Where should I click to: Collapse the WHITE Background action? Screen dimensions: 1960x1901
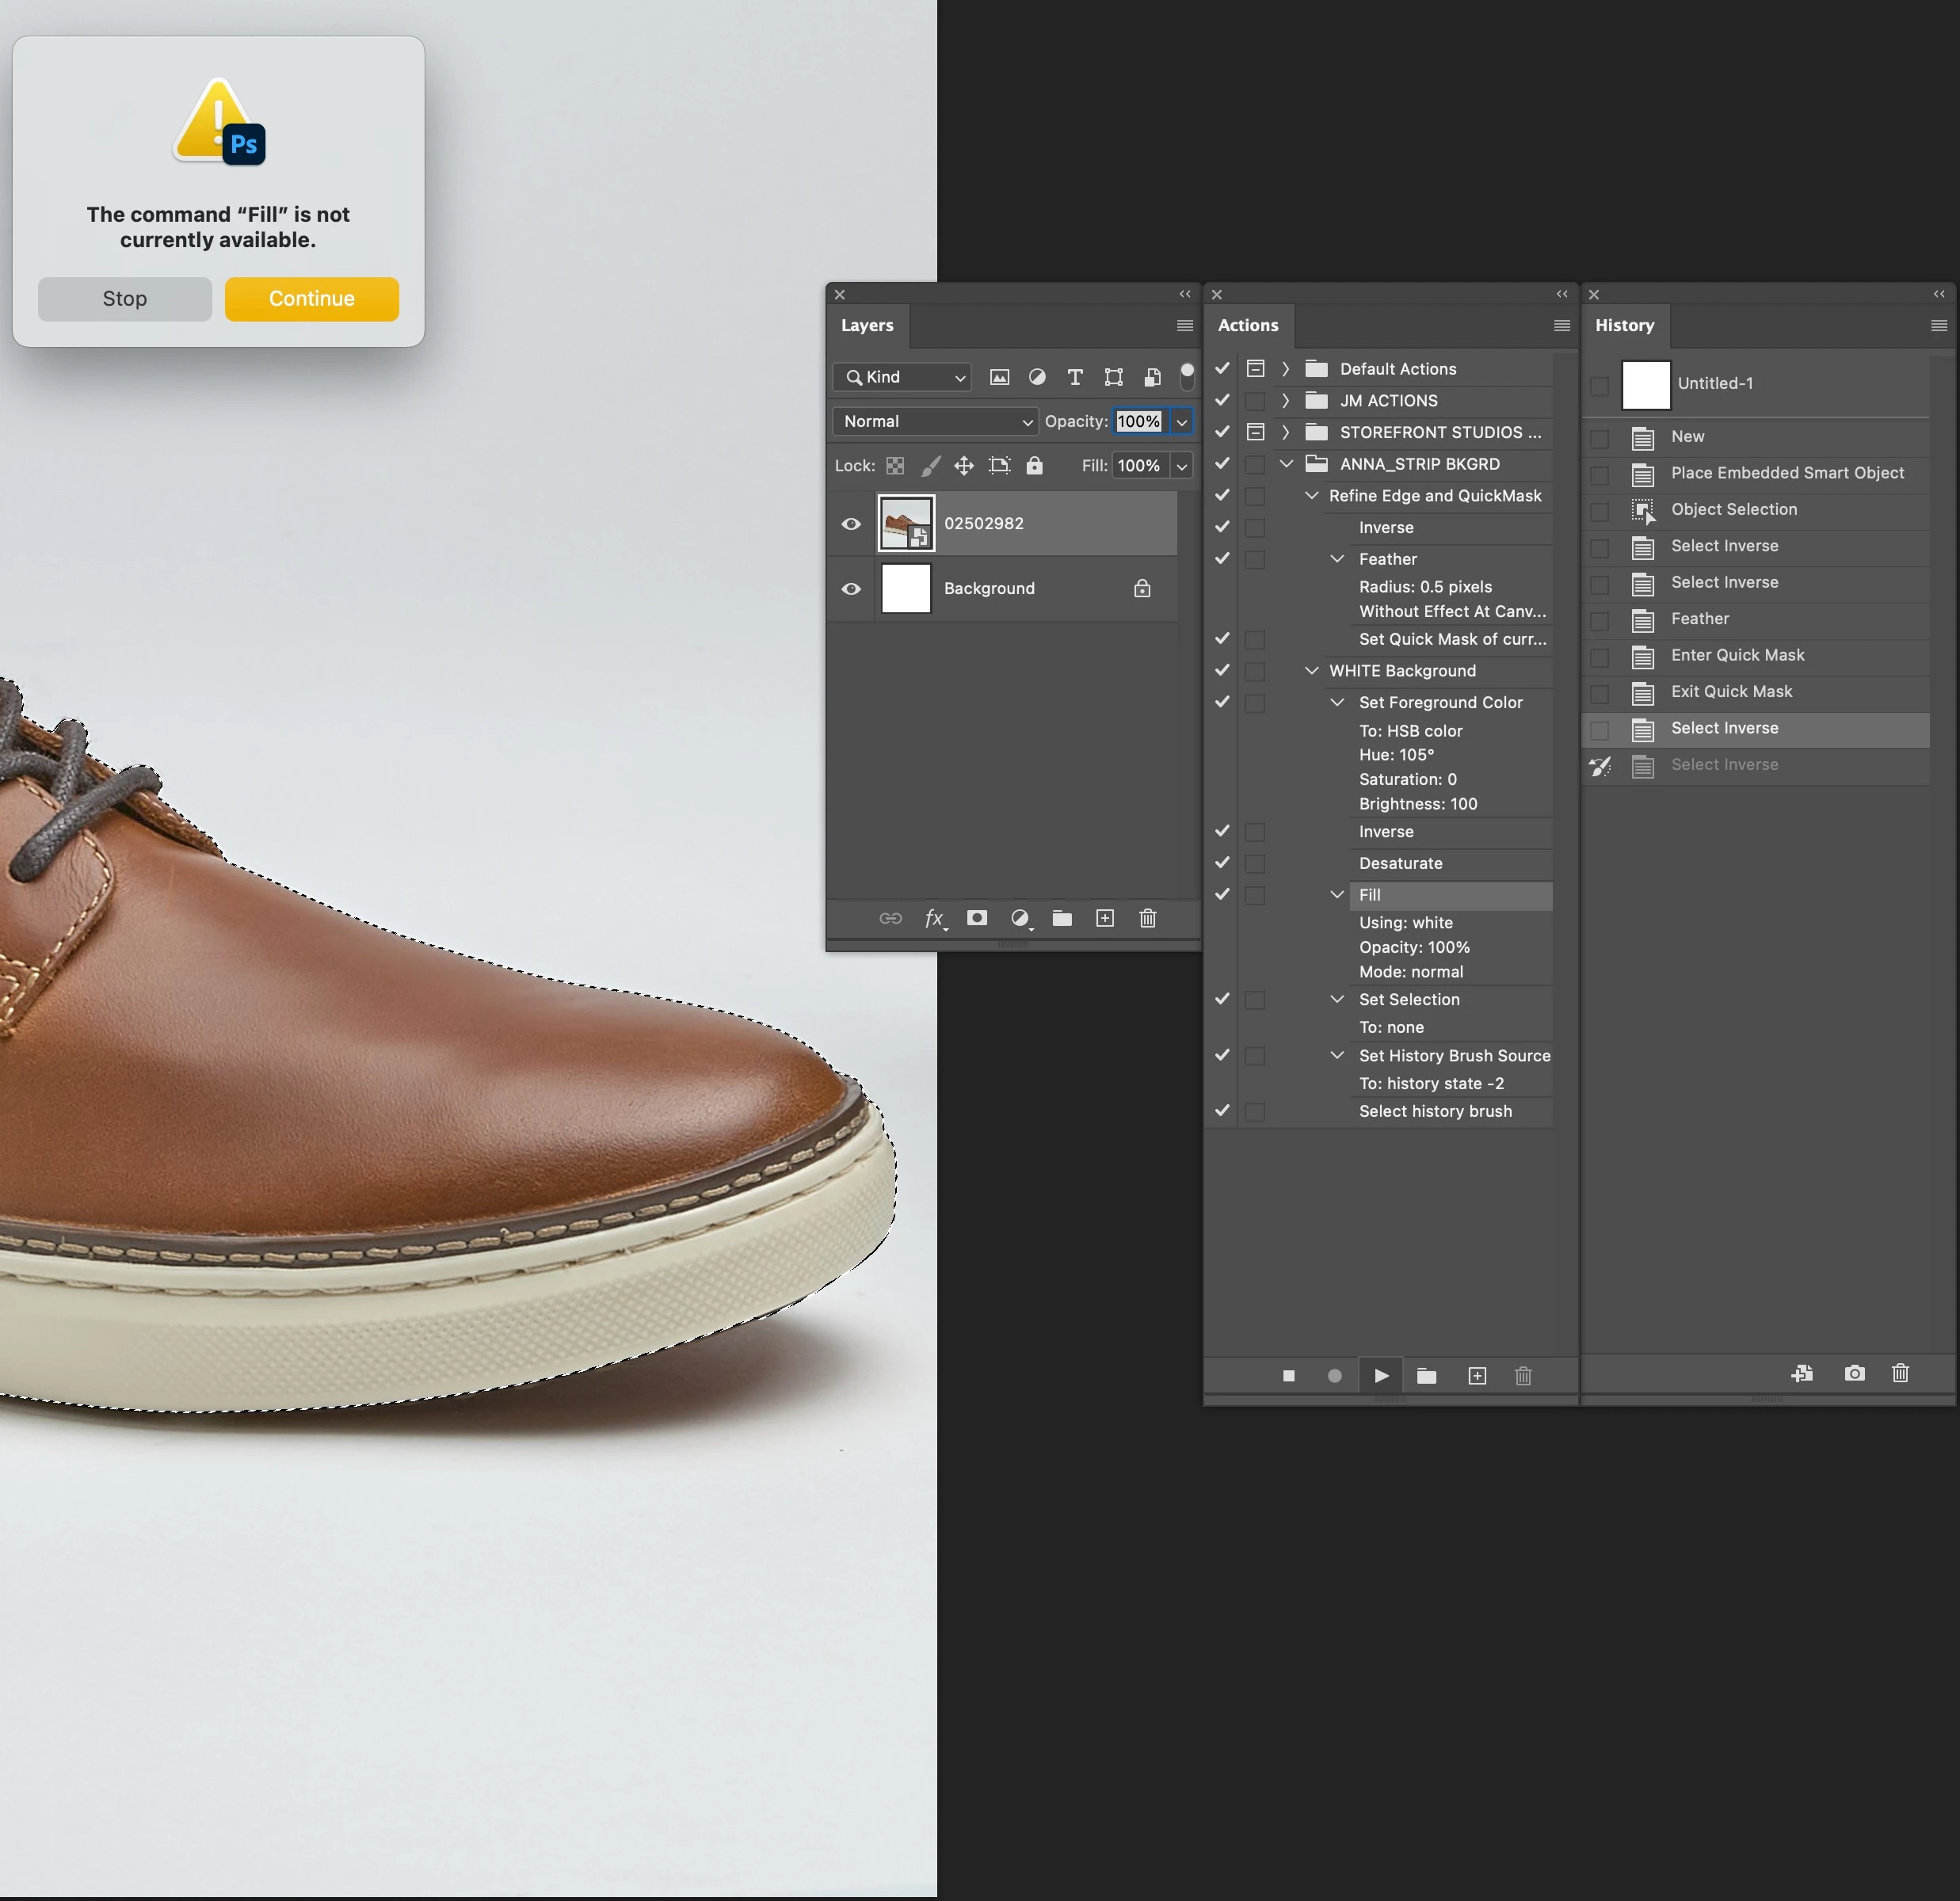(1312, 671)
